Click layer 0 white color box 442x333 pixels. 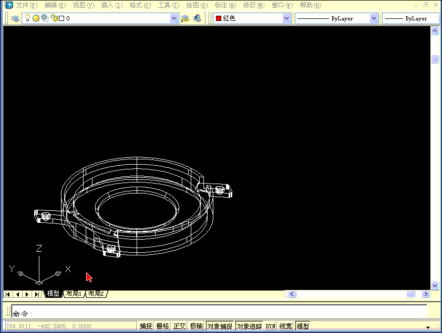point(61,18)
